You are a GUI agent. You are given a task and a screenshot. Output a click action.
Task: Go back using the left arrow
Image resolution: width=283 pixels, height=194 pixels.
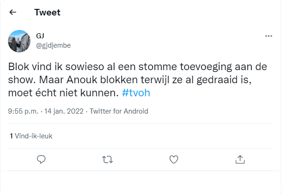coord(13,13)
